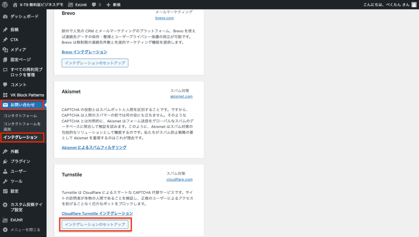Screen dimensions: 419x237
Task: Click the コメント bubble icon in the sidebar
Action: pos(5,84)
